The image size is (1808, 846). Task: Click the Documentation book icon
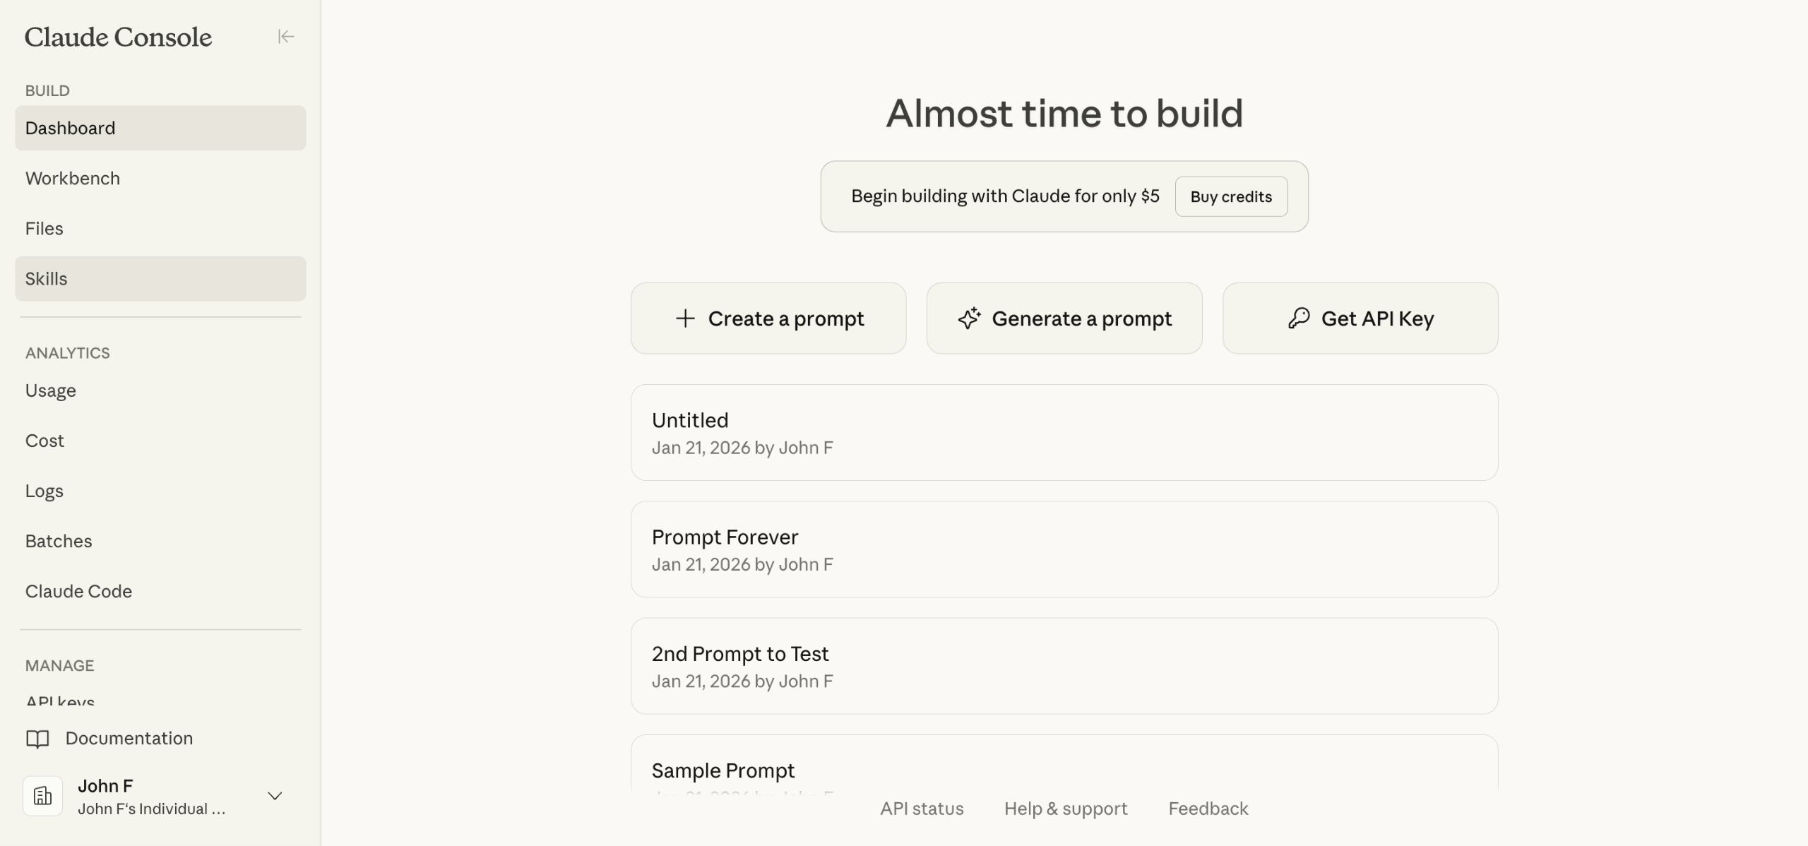point(37,739)
